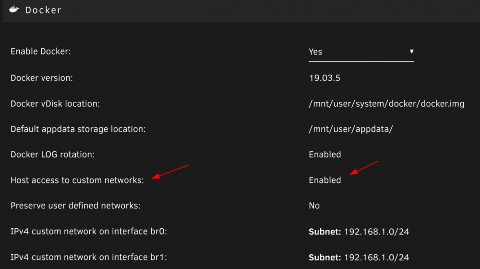Click the br1 subnet value 192.168.1.0/24
Viewport: 480px width, 269px height.
coord(376,258)
